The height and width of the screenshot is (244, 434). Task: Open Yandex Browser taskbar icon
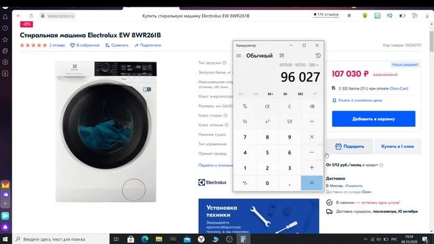click(201, 239)
